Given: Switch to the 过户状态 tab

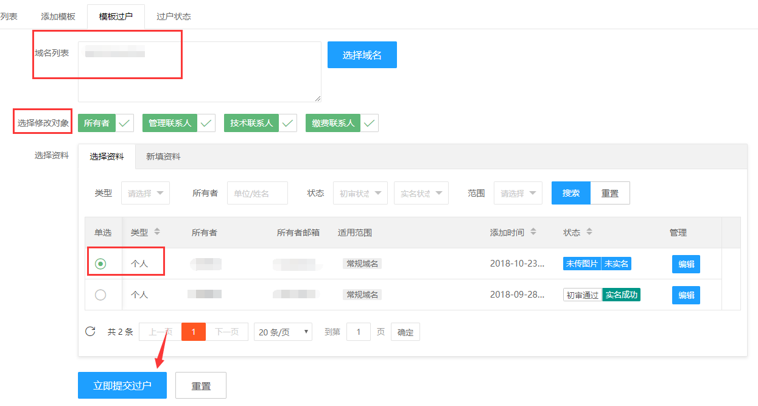Looking at the screenshot, I should 174,16.
